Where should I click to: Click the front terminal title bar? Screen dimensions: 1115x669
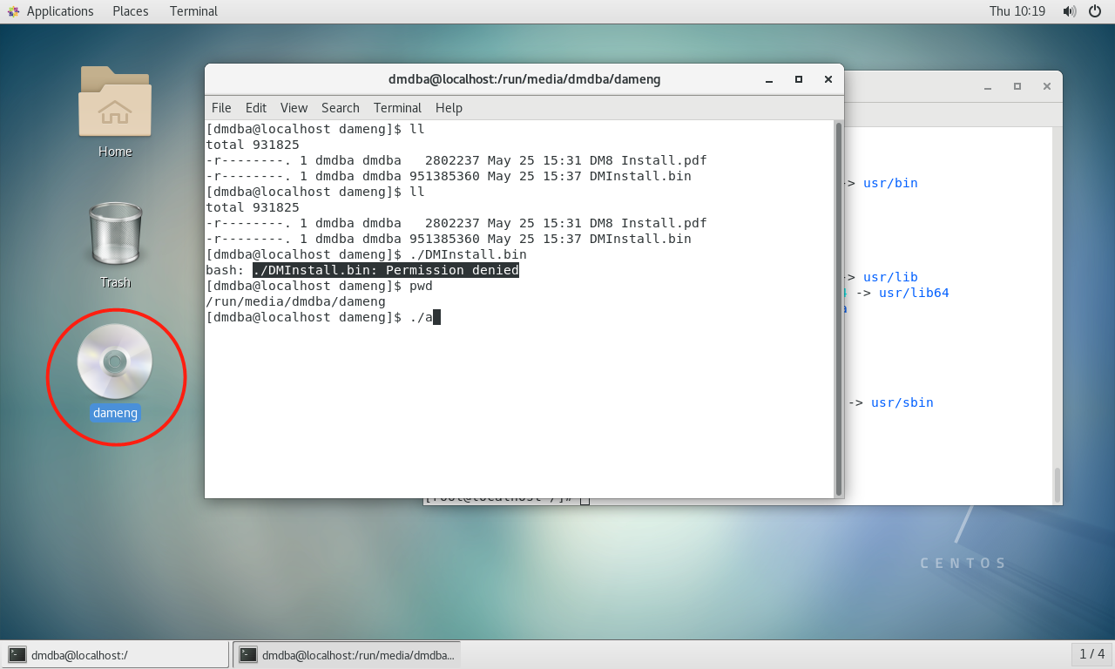tap(524, 79)
